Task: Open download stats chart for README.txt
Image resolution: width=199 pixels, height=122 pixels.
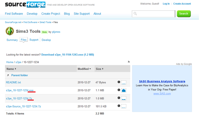Action: pyautogui.click(x=124, y=82)
